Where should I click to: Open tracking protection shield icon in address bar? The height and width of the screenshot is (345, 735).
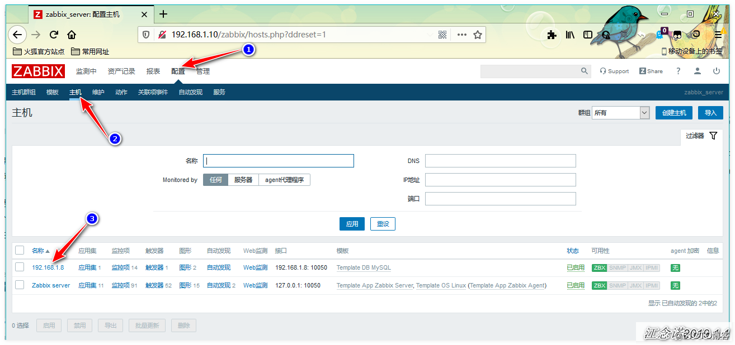coord(146,35)
